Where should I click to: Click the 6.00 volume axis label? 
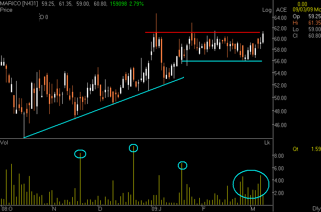(x=279, y=168)
